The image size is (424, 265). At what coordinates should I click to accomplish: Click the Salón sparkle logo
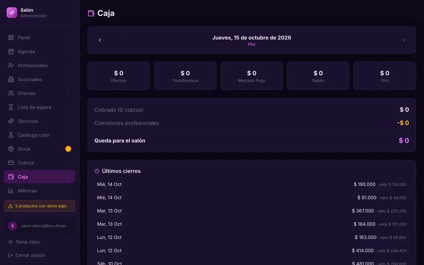pos(12,13)
